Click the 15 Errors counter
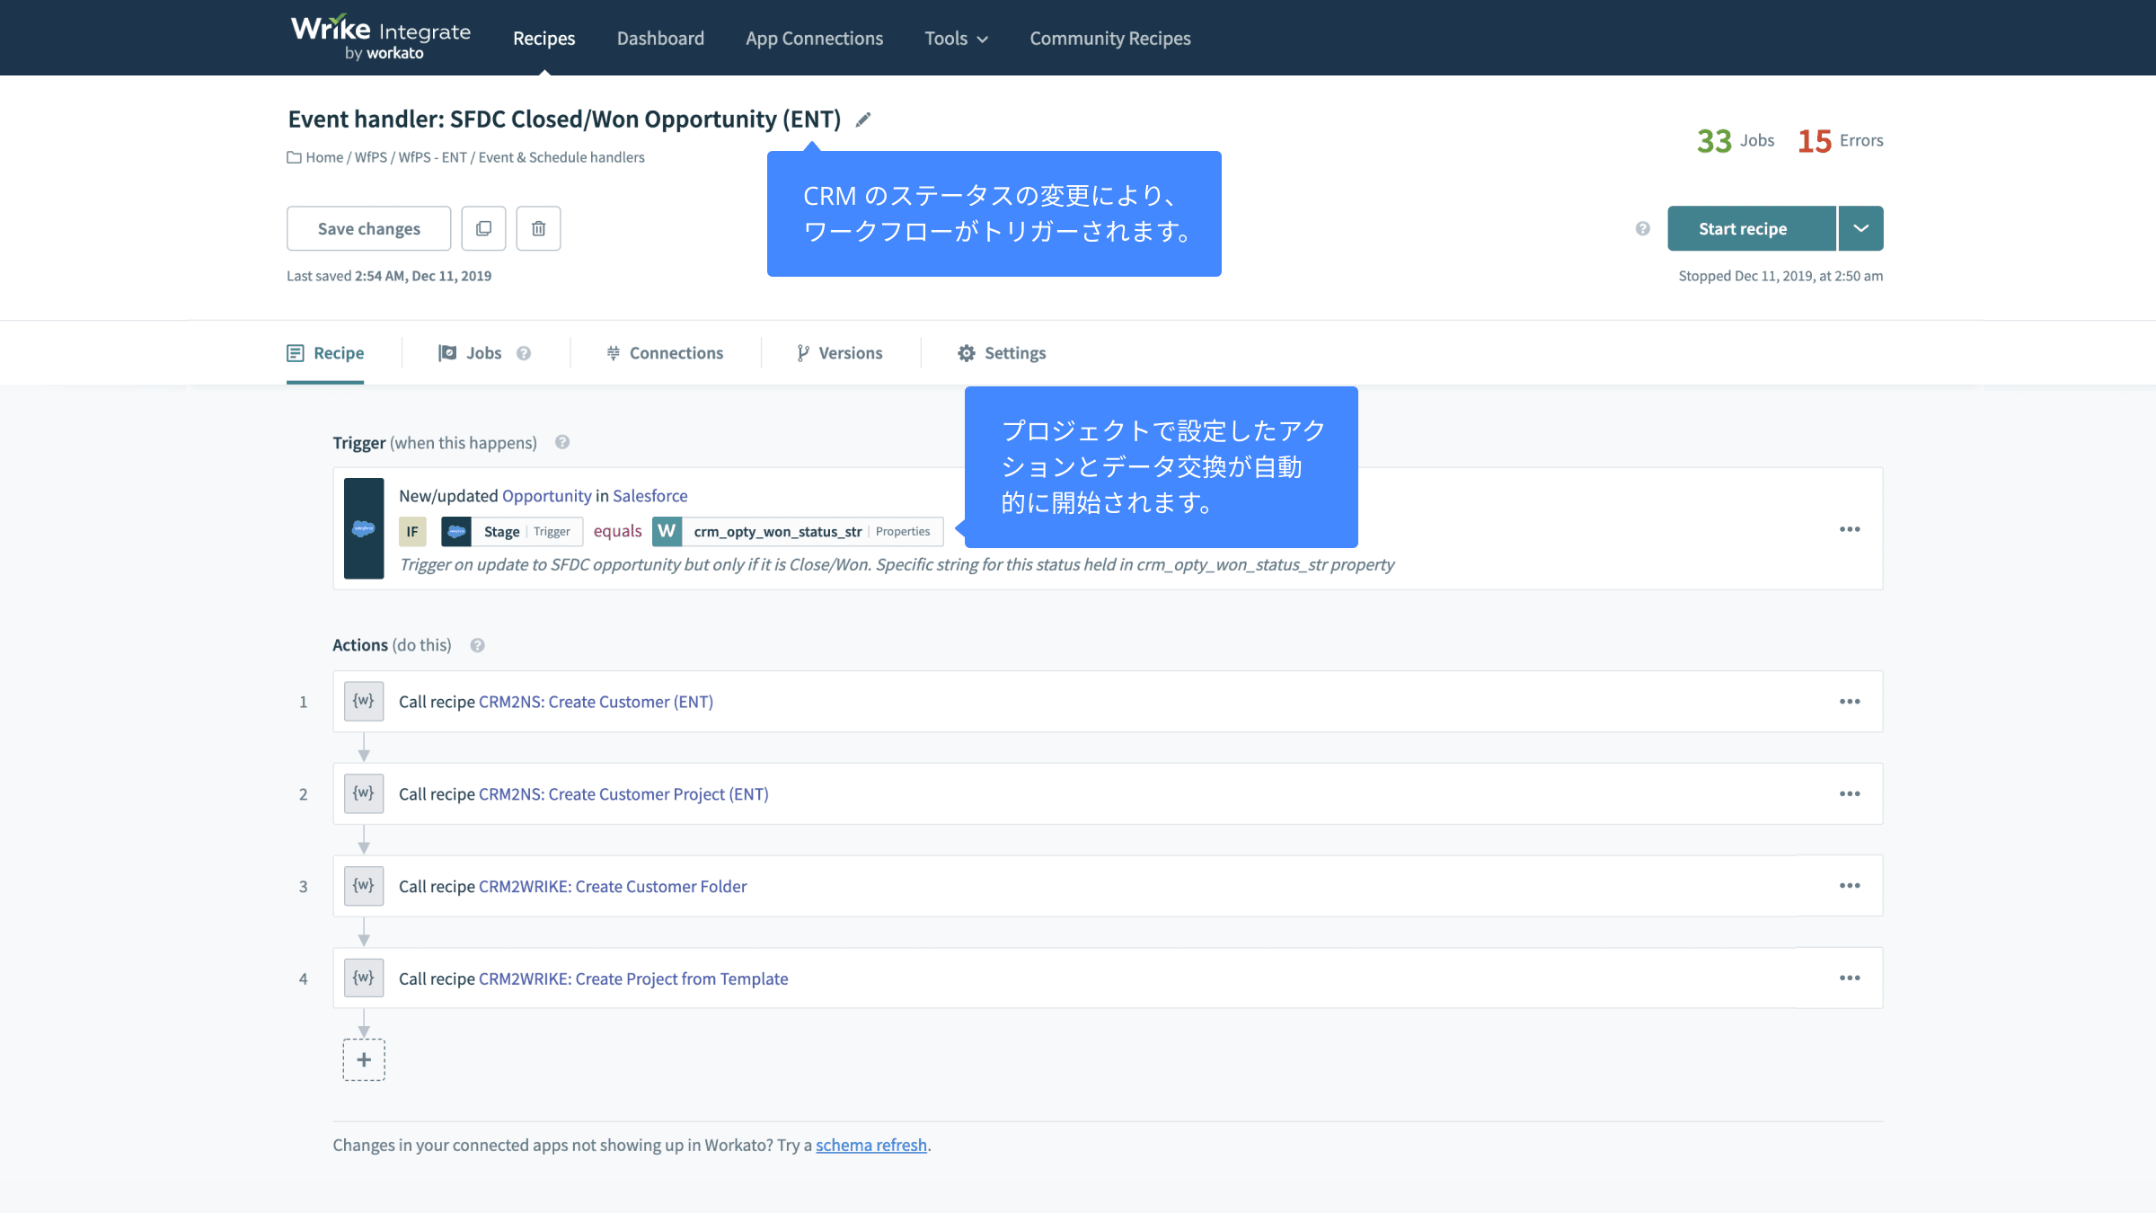This screenshot has height=1213, width=2156. click(1841, 140)
